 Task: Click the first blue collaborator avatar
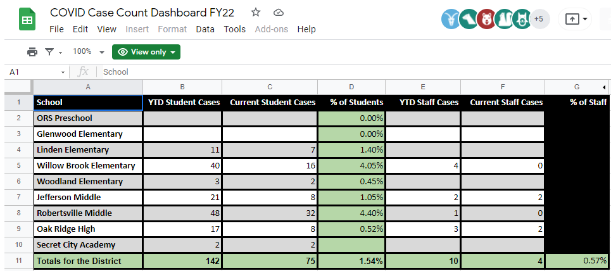tap(450, 19)
